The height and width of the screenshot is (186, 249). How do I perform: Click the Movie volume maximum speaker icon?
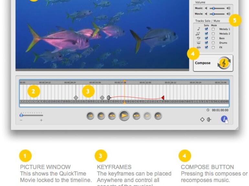tap(229, 14)
